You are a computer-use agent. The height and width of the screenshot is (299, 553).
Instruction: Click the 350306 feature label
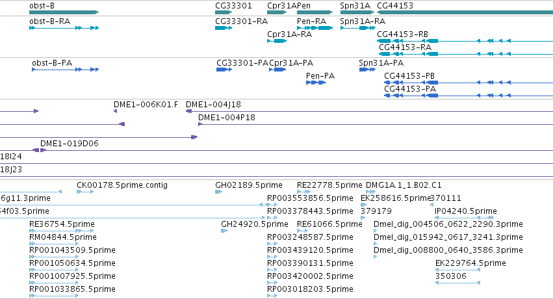click(x=451, y=276)
